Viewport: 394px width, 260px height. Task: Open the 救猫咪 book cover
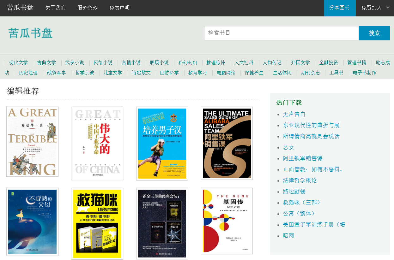[x=97, y=224]
